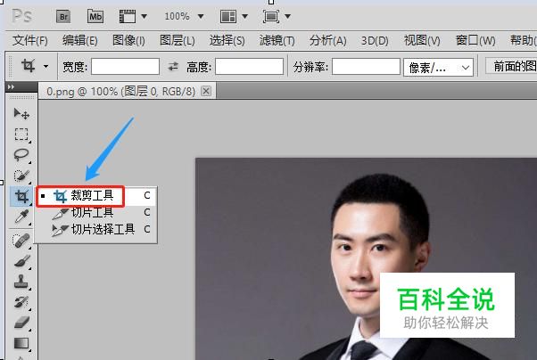This screenshot has width=537, height=360.
Task: Open the 文件(F) menu
Action: pyautogui.click(x=30, y=41)
